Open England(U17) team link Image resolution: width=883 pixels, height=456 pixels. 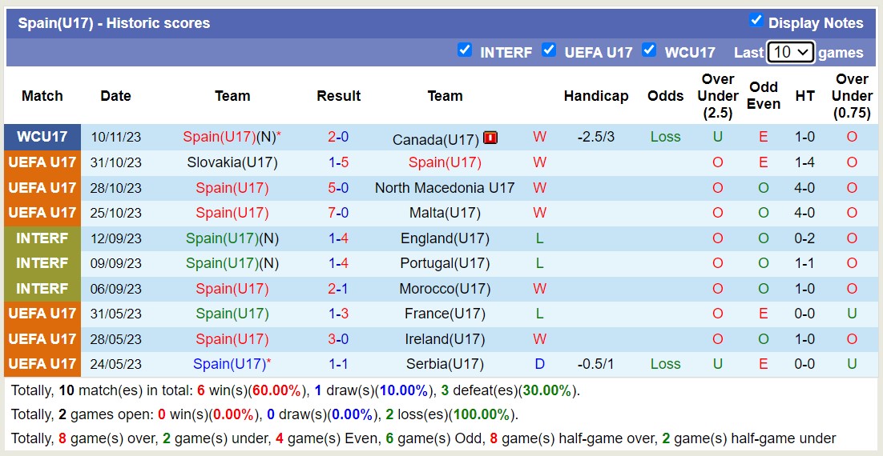pyautogui.click(x=445, y=238)
